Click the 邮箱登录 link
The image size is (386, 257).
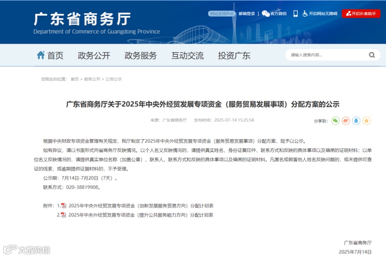click(247, 14)
